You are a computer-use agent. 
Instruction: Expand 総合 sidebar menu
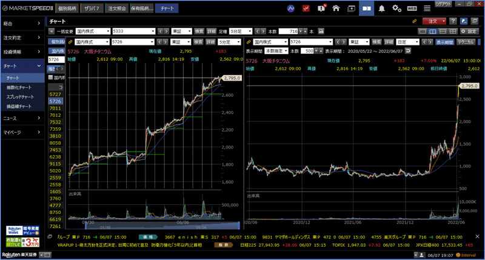22,24
